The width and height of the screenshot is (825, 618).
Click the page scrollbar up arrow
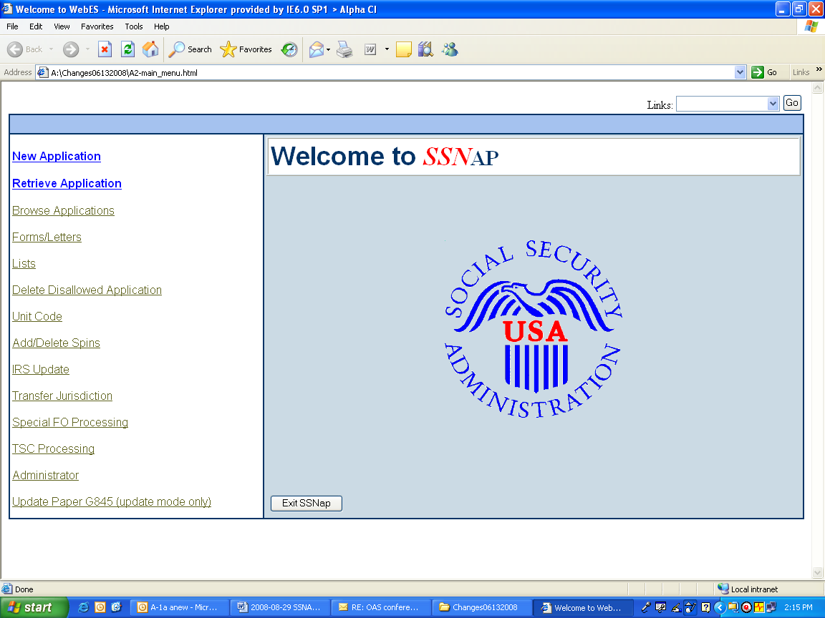817,88
